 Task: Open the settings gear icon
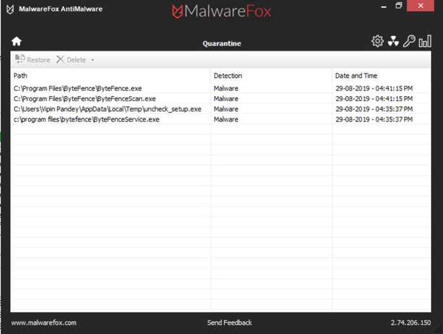pyautogui.click(x=377, y=42)
